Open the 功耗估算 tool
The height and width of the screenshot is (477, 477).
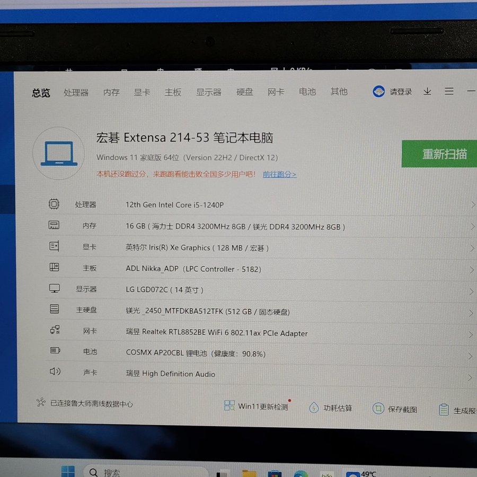331,408
